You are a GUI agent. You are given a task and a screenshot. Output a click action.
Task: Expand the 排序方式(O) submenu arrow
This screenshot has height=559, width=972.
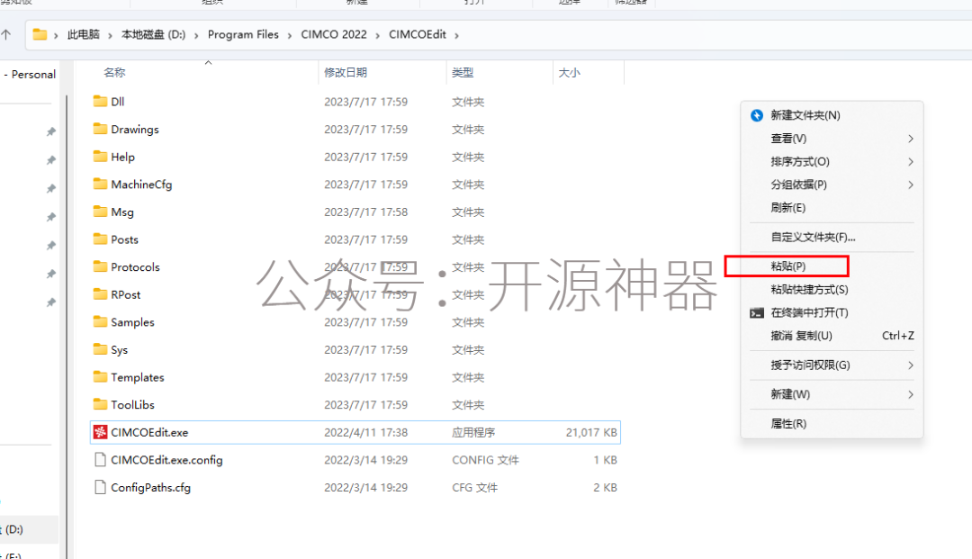pos(911,162)
